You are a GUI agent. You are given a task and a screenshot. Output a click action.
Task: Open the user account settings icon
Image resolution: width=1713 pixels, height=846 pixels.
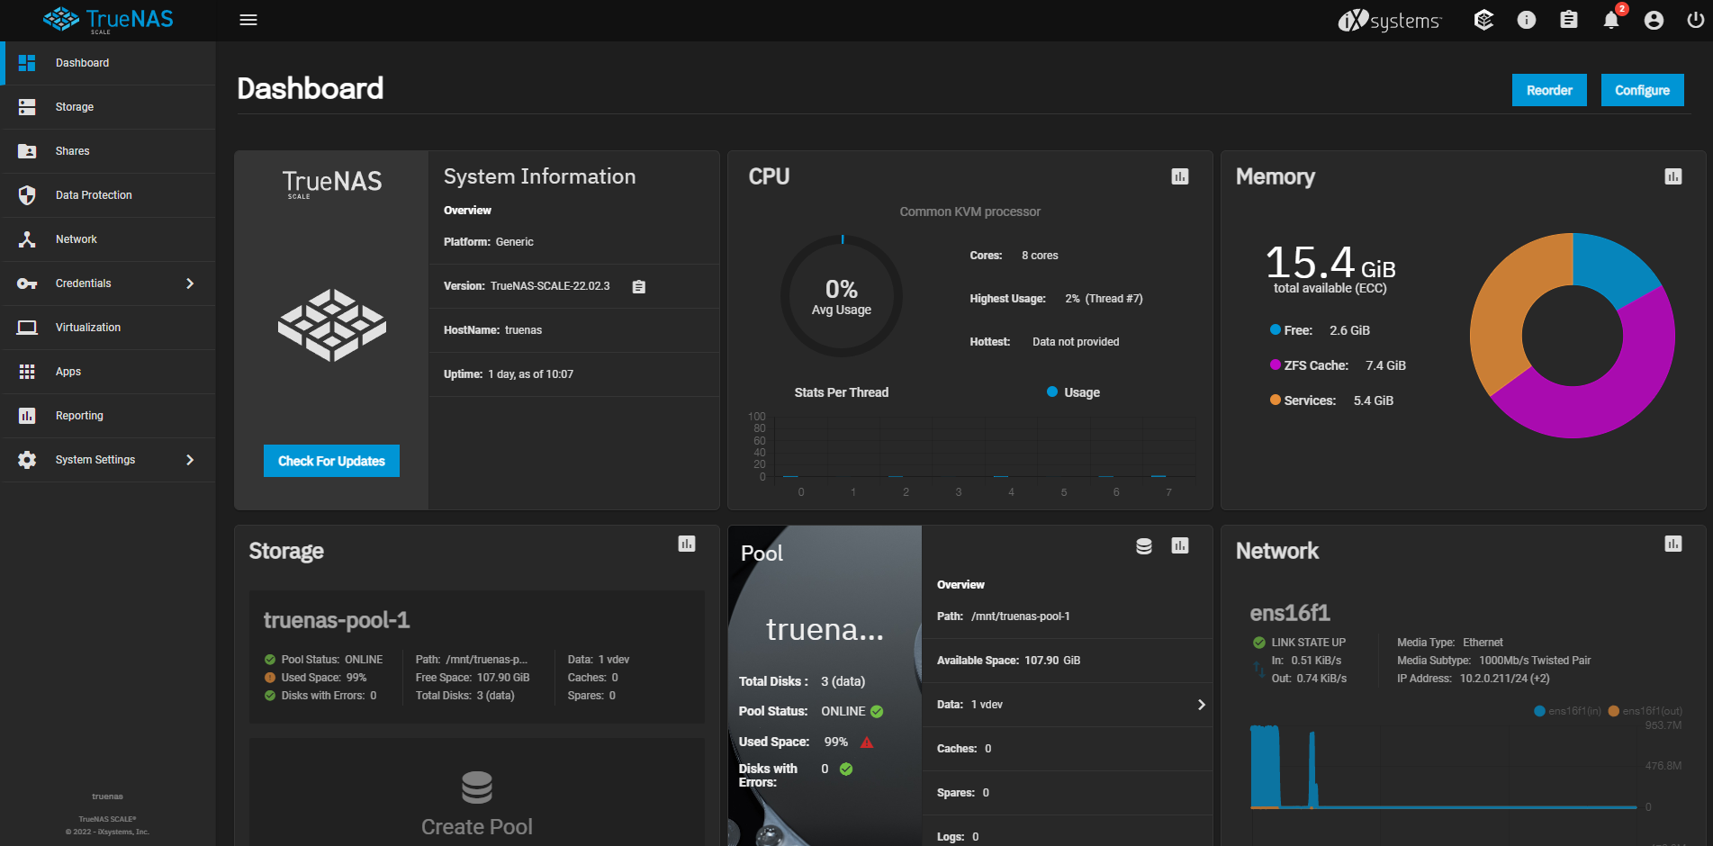pos(1654,20)
